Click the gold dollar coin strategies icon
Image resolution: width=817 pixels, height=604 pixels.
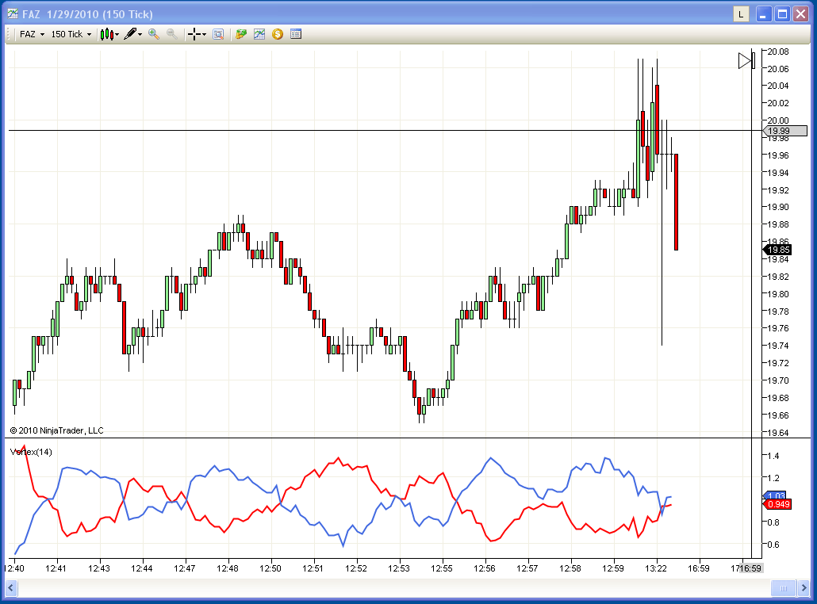click(x=277, y=34)
